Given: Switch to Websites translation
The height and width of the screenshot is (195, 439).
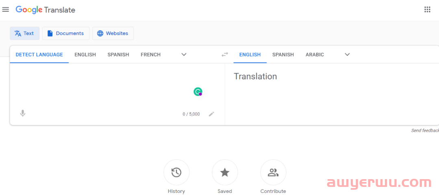Looking at the screenshot, I should point(113,33).
